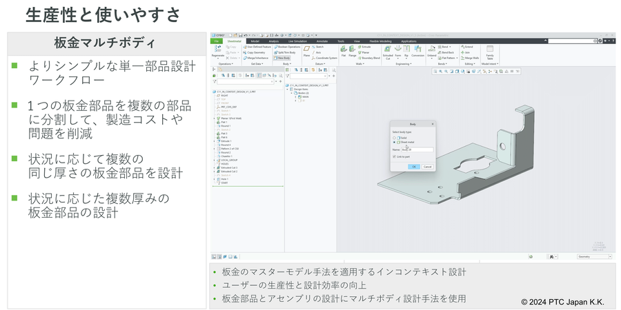This screenshot has height=310, width=621.
Task: Open the Geometry selection filter dropdown
Action: (592, 256)
